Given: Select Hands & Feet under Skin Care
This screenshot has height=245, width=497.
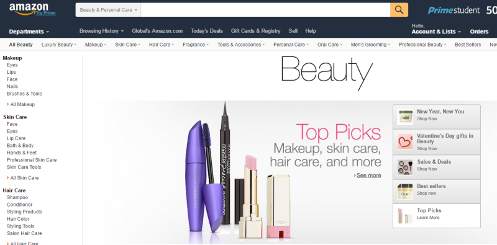Looking at the screenshot, I should [22, 153].
